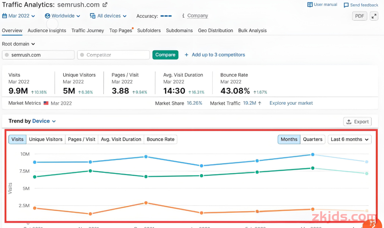Select the Pages / Visit chart metric

coord(81,139)
